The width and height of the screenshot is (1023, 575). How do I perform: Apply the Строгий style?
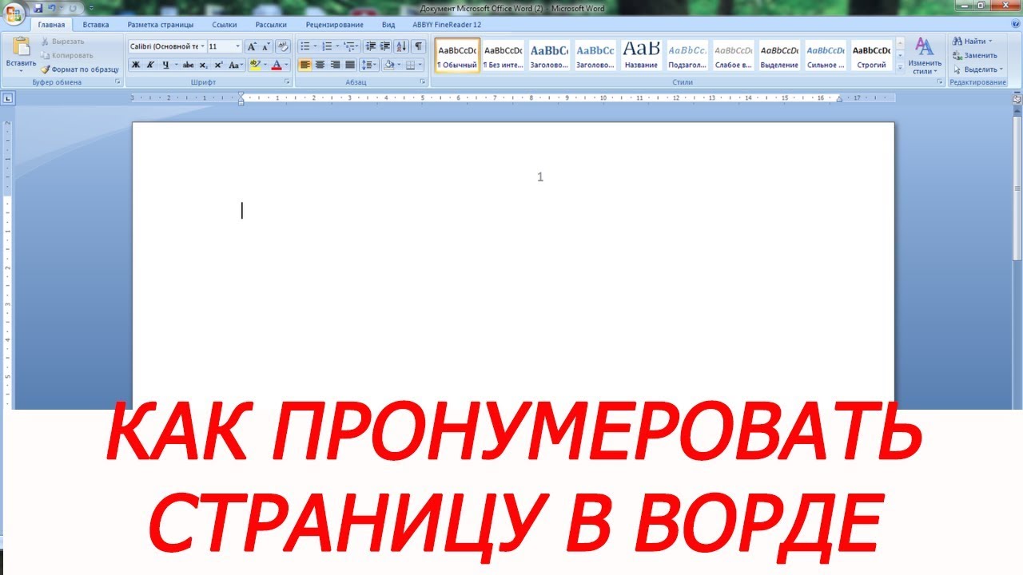point(871,55)
